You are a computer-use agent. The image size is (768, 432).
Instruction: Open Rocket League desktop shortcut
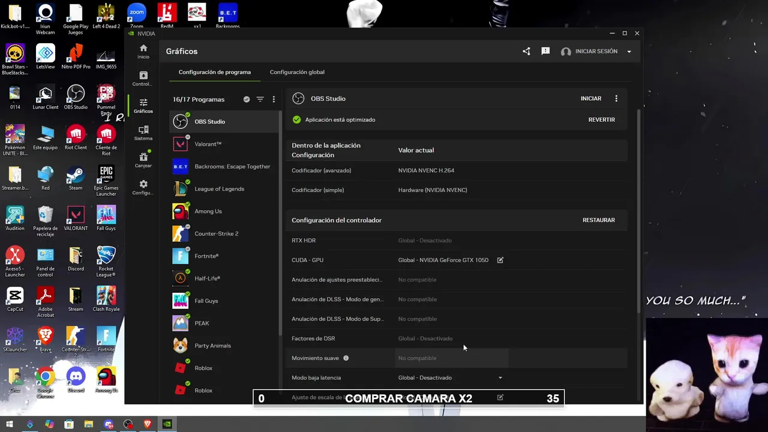[106, 262]
